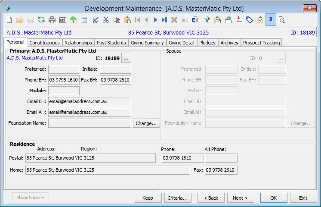Paste using clipboard icon

point(127,20)
